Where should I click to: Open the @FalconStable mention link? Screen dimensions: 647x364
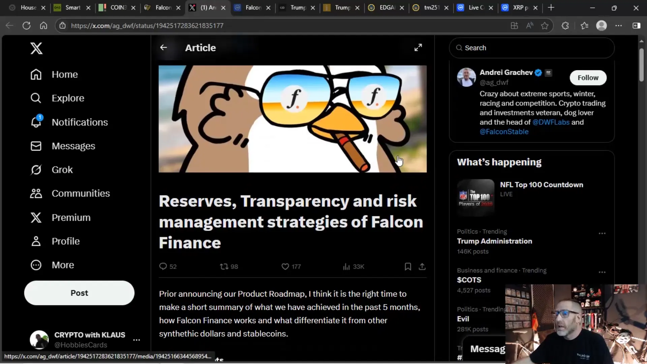click(504, 132)
